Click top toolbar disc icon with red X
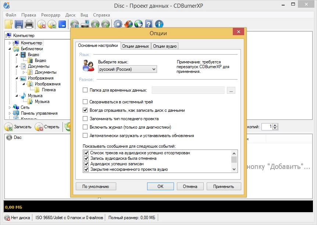The width and height of the screenshot is (317, 225). tap(42, 25)
